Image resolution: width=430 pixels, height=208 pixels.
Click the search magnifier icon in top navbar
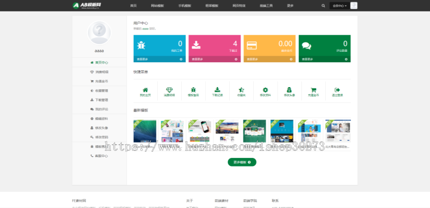323,6
